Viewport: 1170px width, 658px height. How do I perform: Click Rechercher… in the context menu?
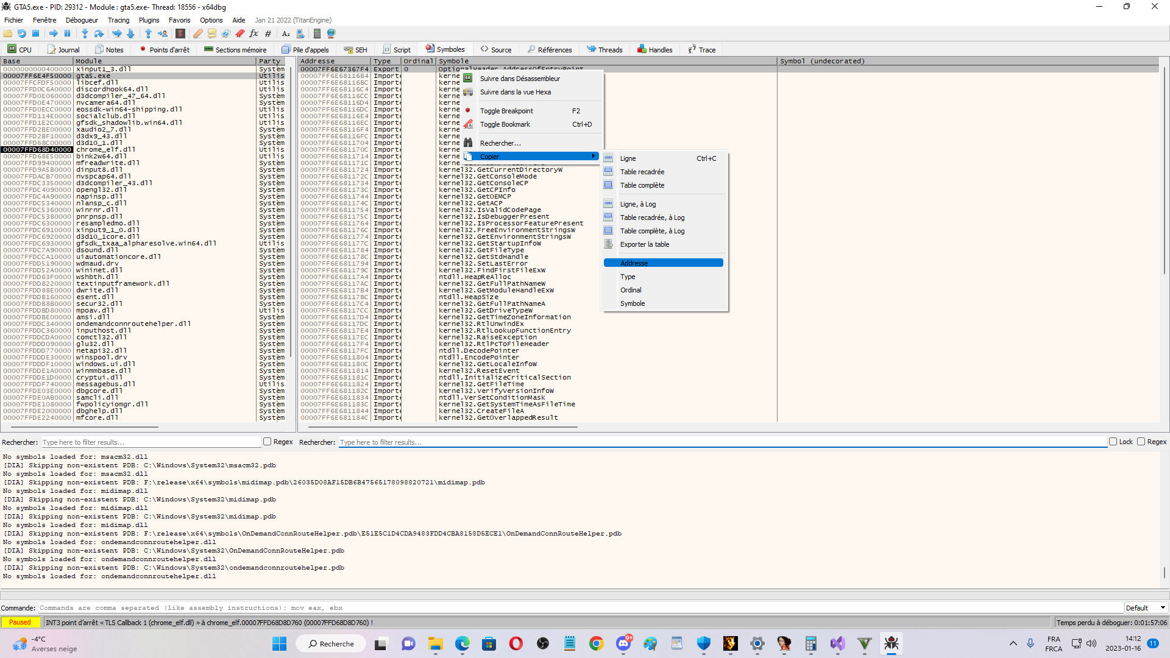click(x=531, y=143)
